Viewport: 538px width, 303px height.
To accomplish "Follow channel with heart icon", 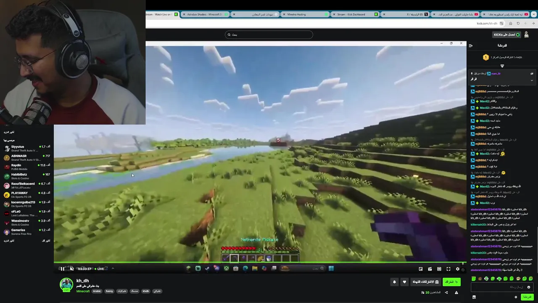I will tap(404, 282).
